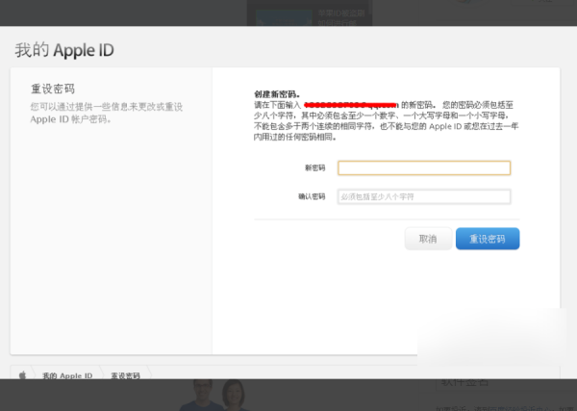Image resolution: width=577 pixels, height=411 pixels.
Task: Focus the 新密码 input field
Action: 424,167
